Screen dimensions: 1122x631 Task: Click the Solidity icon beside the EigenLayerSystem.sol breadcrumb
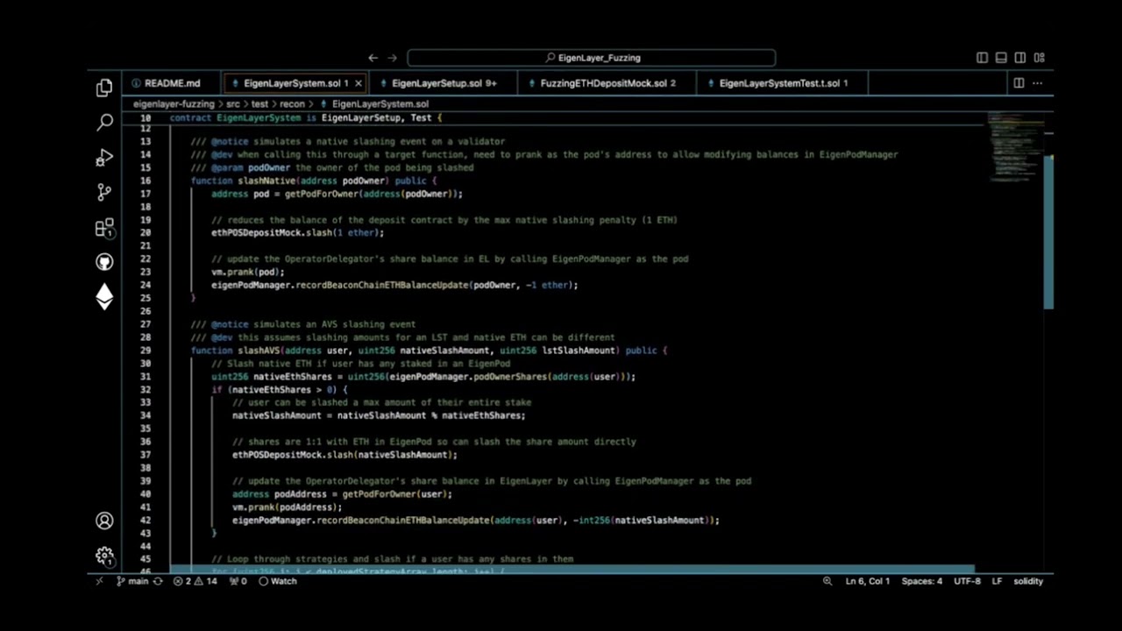click(323, 103)
